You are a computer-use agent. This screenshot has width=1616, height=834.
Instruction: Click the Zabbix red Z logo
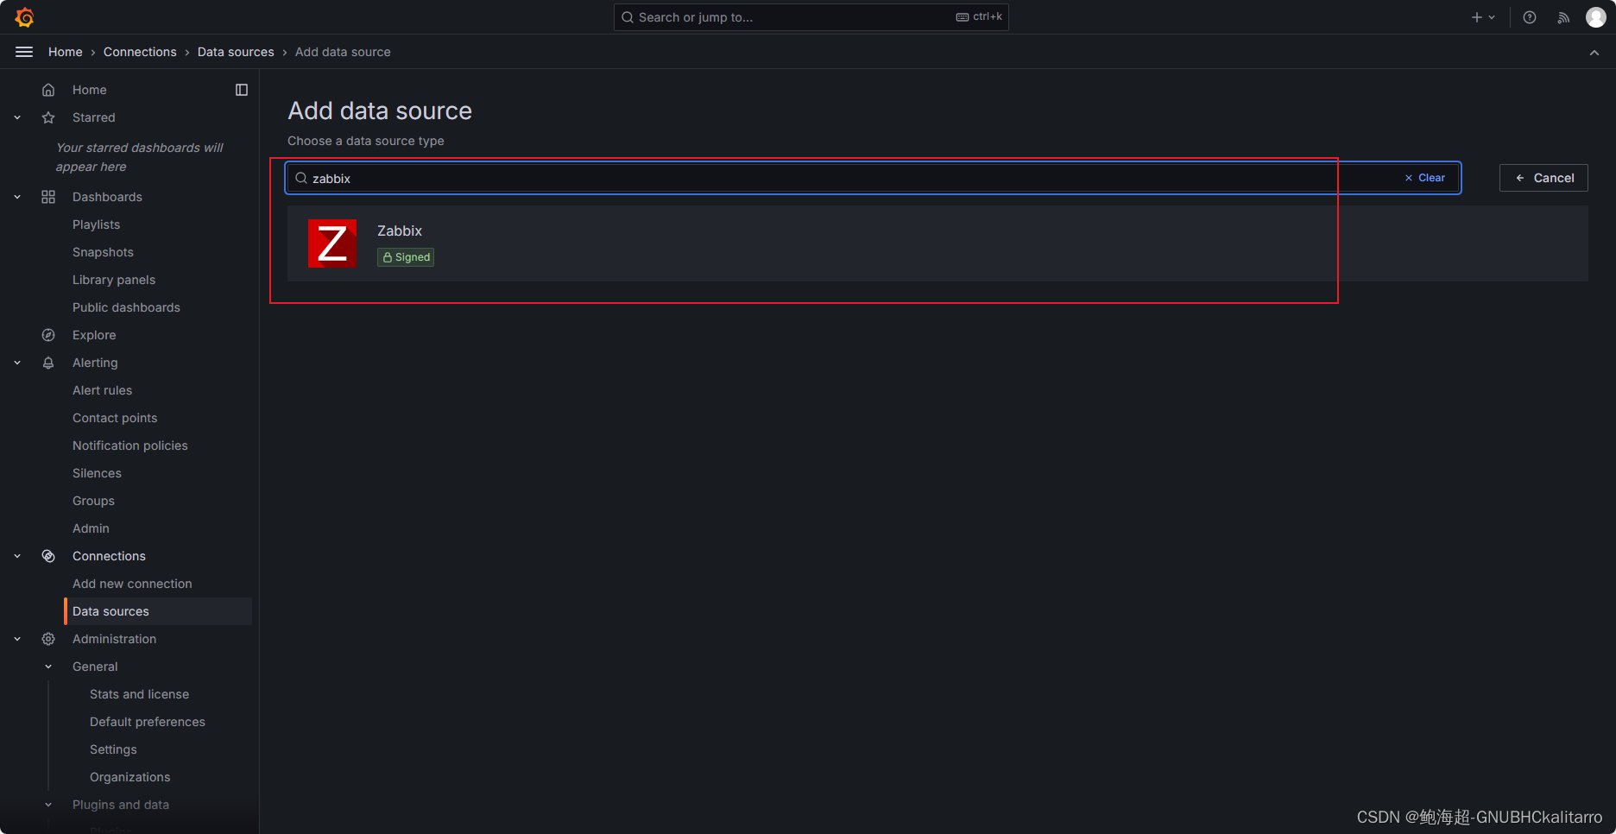[332, 243]
